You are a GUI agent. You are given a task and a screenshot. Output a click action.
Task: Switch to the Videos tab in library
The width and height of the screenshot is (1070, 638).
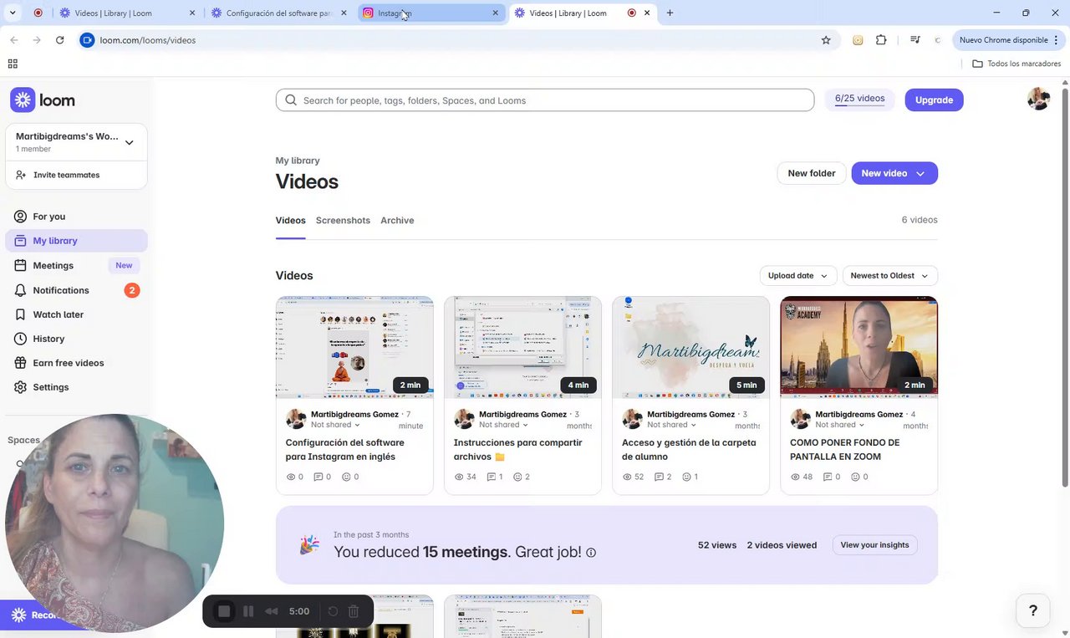pyautogui.click(x=291, y=221)
